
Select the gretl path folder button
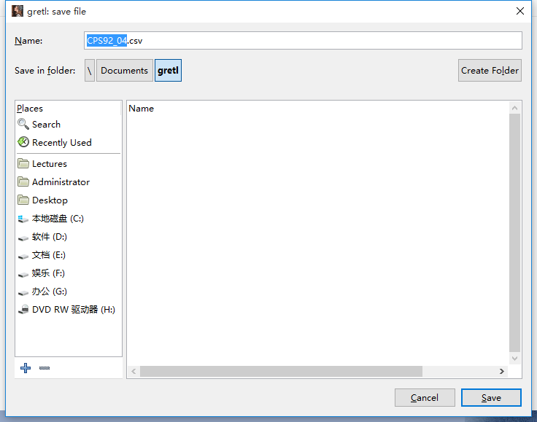(168, 71)
